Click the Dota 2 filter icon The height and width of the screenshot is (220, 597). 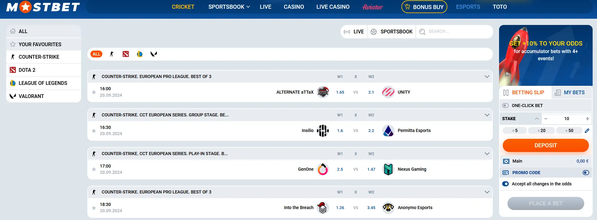(x=126, y=54)
